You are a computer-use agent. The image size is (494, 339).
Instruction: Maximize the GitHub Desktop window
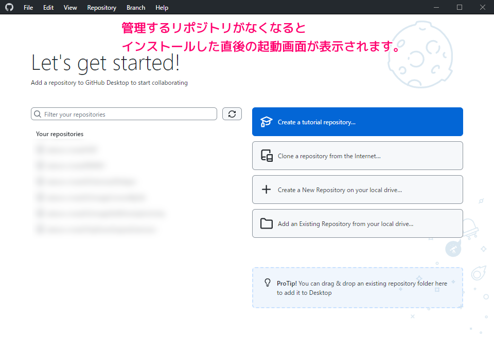tap(460, 7)
